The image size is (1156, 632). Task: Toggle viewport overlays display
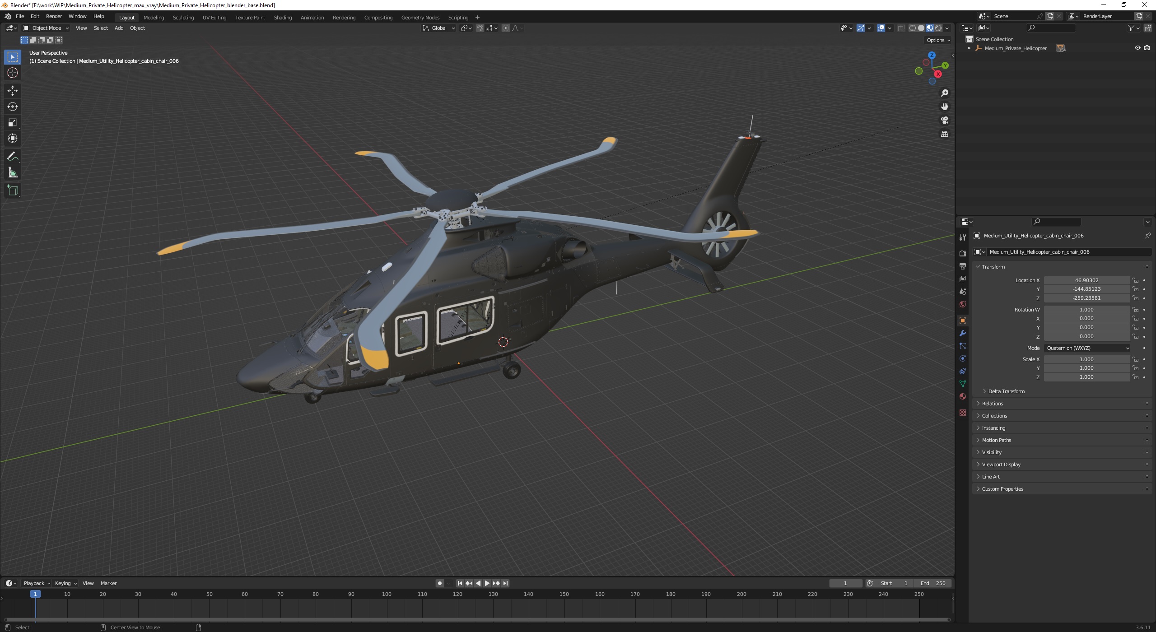[x=881, y=28]
